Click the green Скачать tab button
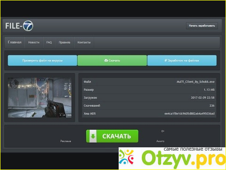 112,60
